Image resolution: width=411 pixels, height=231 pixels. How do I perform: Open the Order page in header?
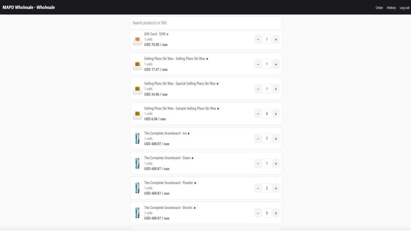point(379,8)
